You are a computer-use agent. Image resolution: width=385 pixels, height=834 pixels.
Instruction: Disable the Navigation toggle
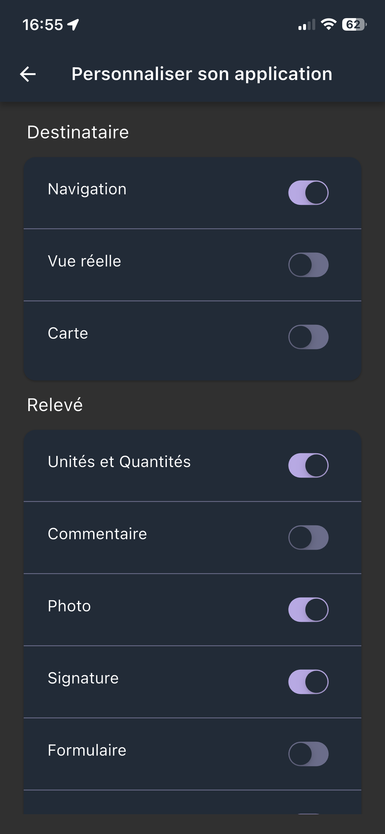click(308, 193)
